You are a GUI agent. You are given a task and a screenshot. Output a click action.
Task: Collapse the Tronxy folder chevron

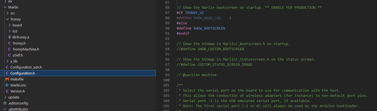click(7, 19)
